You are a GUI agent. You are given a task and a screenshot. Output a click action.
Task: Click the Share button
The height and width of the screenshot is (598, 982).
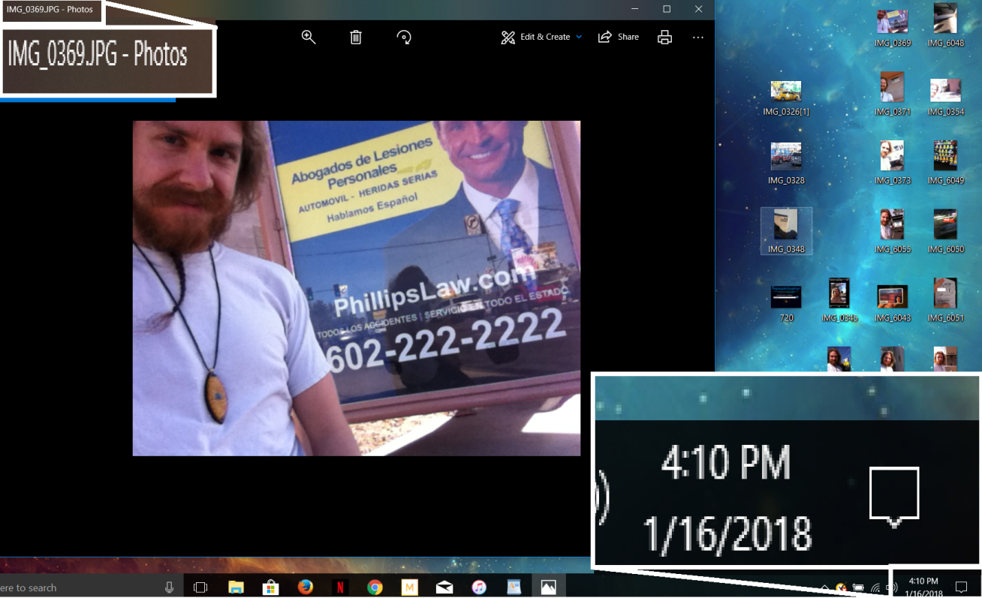tap(619, 37)
